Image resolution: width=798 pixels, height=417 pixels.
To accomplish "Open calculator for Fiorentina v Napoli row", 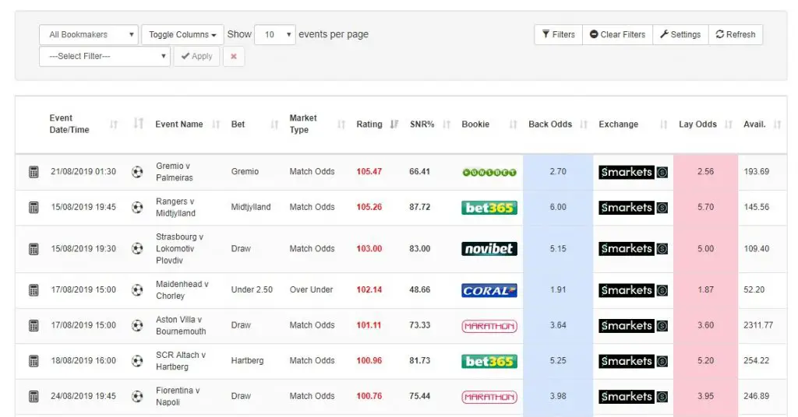I will point(34,396).
